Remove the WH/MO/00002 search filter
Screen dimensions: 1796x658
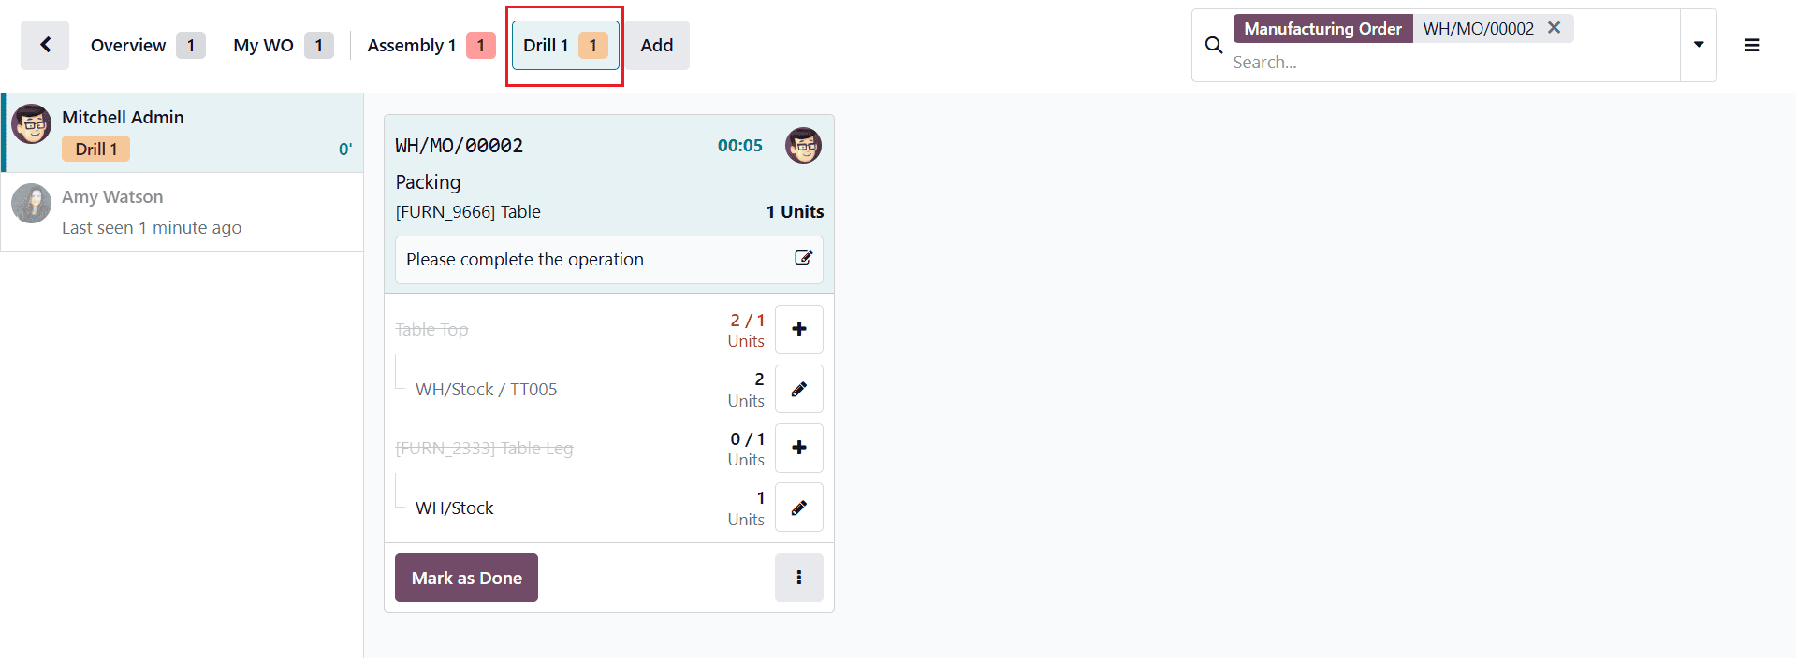(1554, 28)
